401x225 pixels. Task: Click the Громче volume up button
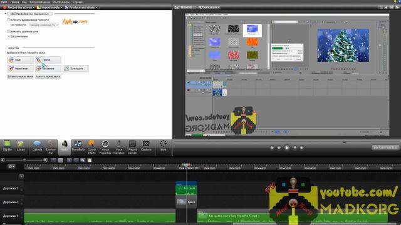click(x=48, y=60)
